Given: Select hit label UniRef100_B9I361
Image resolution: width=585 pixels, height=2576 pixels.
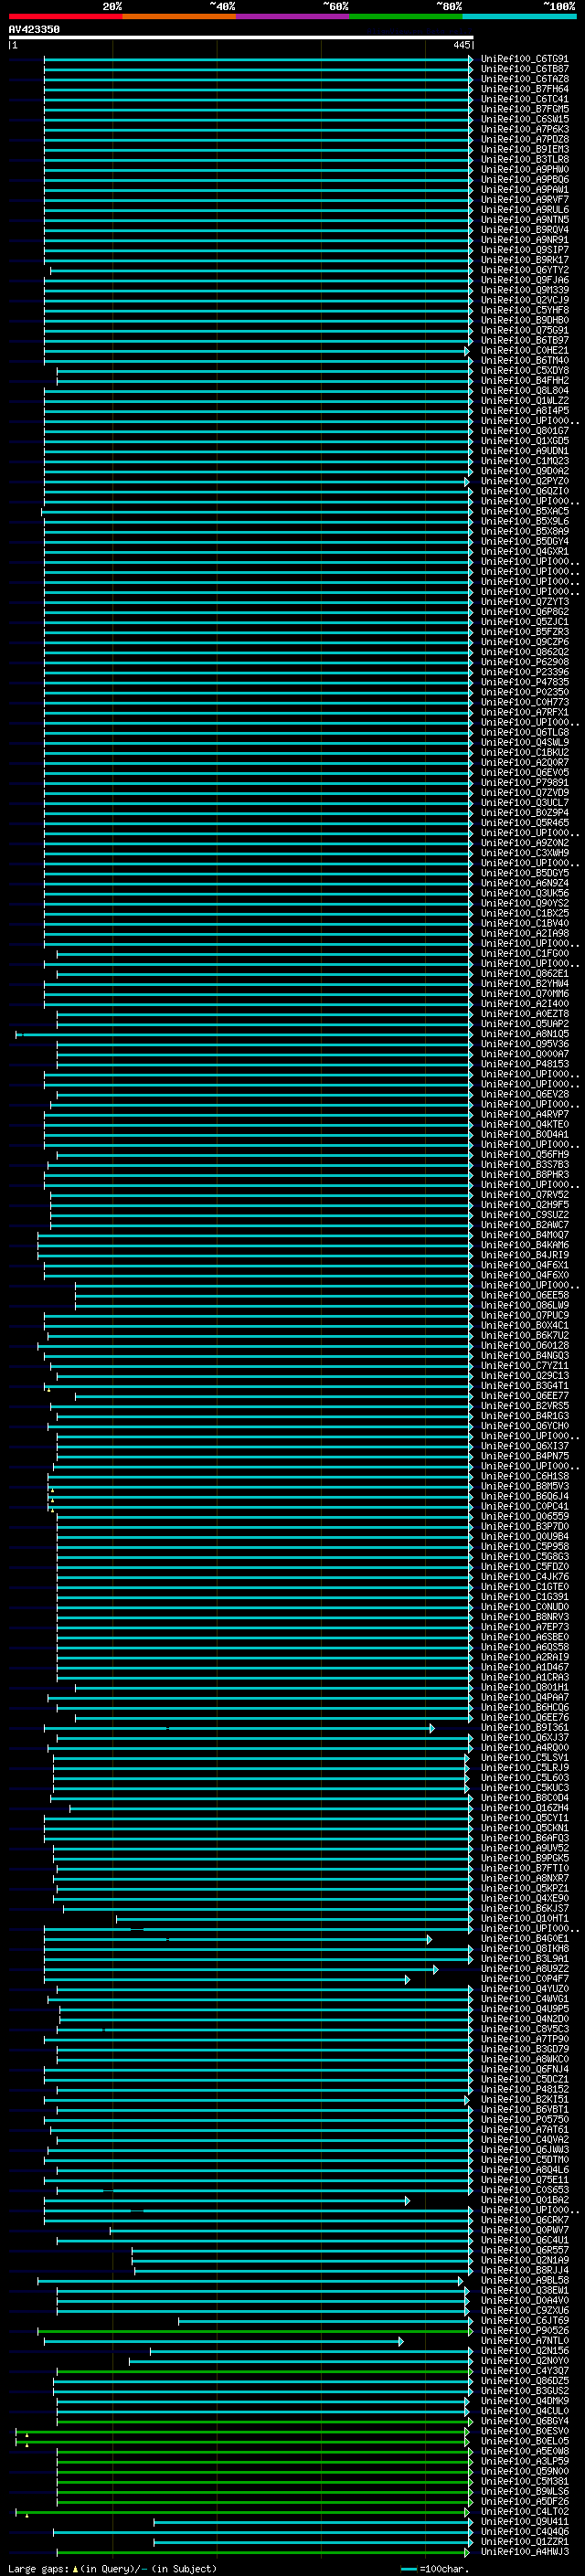Looking at the screenshot, I should pos(524,1728).
